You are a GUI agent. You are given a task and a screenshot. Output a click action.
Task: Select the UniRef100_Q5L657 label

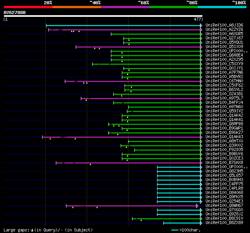[224, 176]
